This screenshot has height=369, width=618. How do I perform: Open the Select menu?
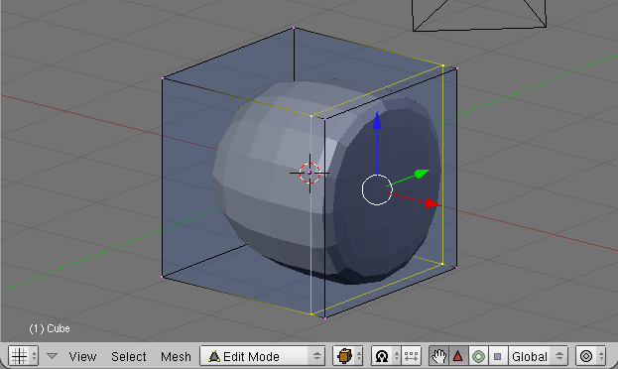coord(129,356)
